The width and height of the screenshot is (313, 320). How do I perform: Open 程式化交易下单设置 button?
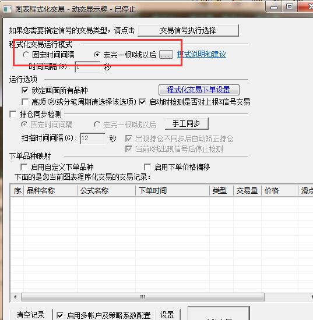(x=199, y=90)
